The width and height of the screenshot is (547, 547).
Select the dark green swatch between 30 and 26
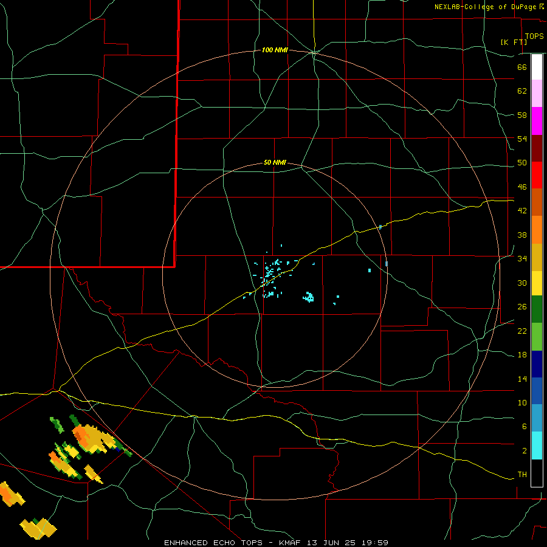pyautogui.click(x=537, y=309)
